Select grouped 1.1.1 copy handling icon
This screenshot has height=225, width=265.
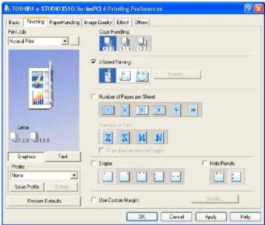[125, 44]
